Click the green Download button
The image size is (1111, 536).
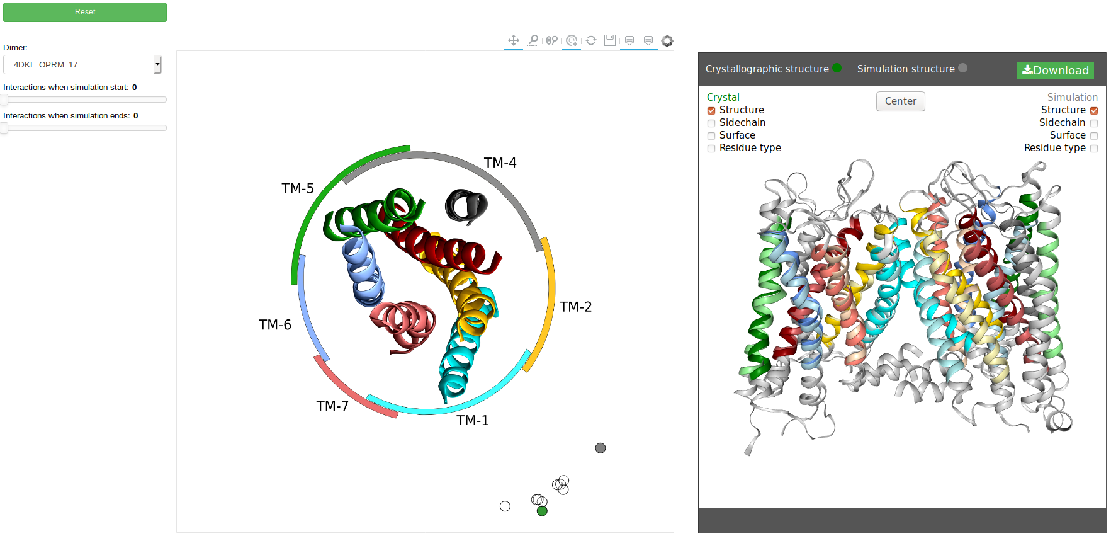pyautogui.click(x=1055, y=71)
